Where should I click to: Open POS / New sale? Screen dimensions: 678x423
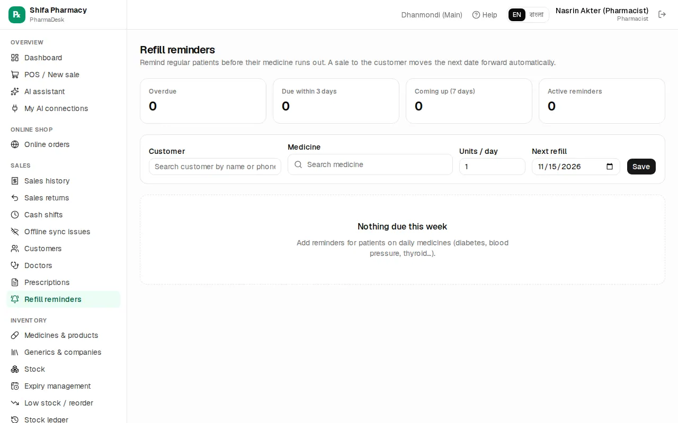[63, 75]
